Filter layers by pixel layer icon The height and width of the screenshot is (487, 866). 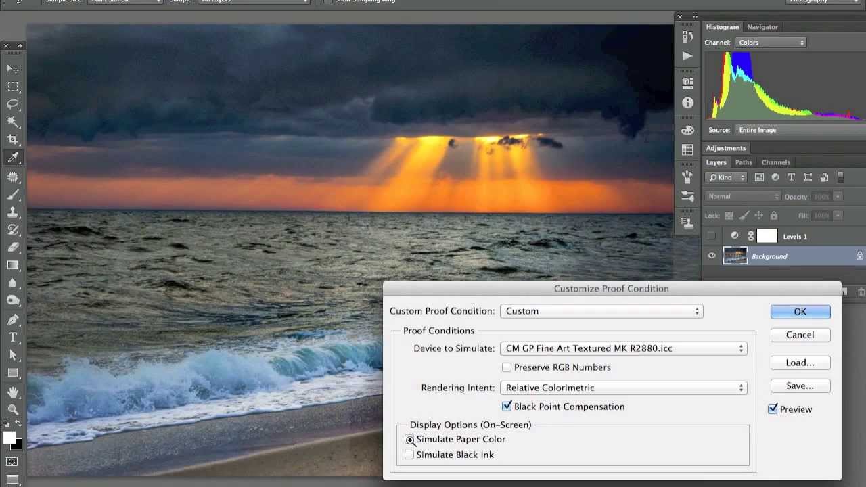pos(759,177)
